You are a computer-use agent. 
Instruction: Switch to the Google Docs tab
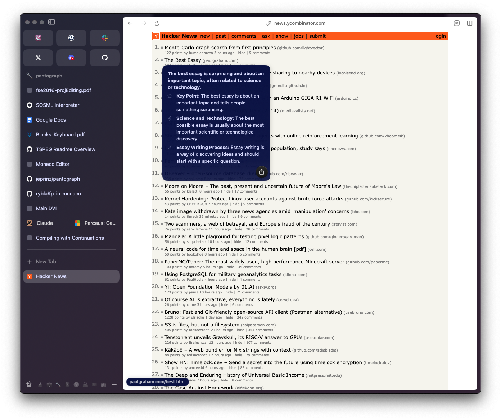(71, 120)
